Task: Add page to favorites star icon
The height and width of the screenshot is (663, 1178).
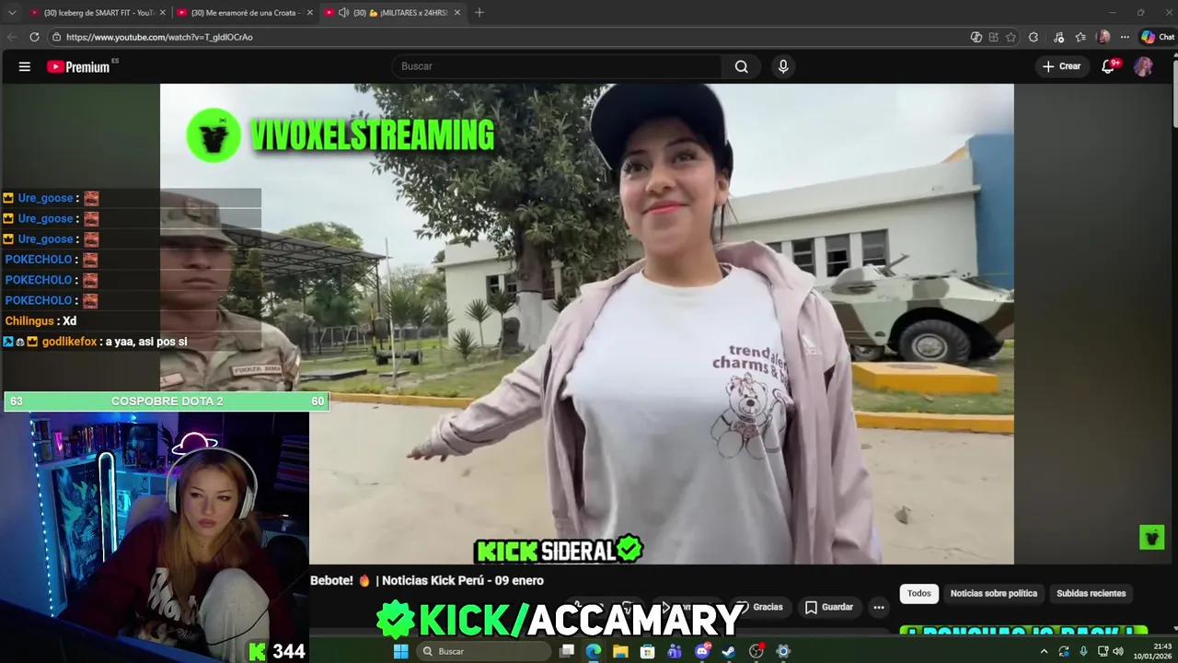Action: 1011,37
